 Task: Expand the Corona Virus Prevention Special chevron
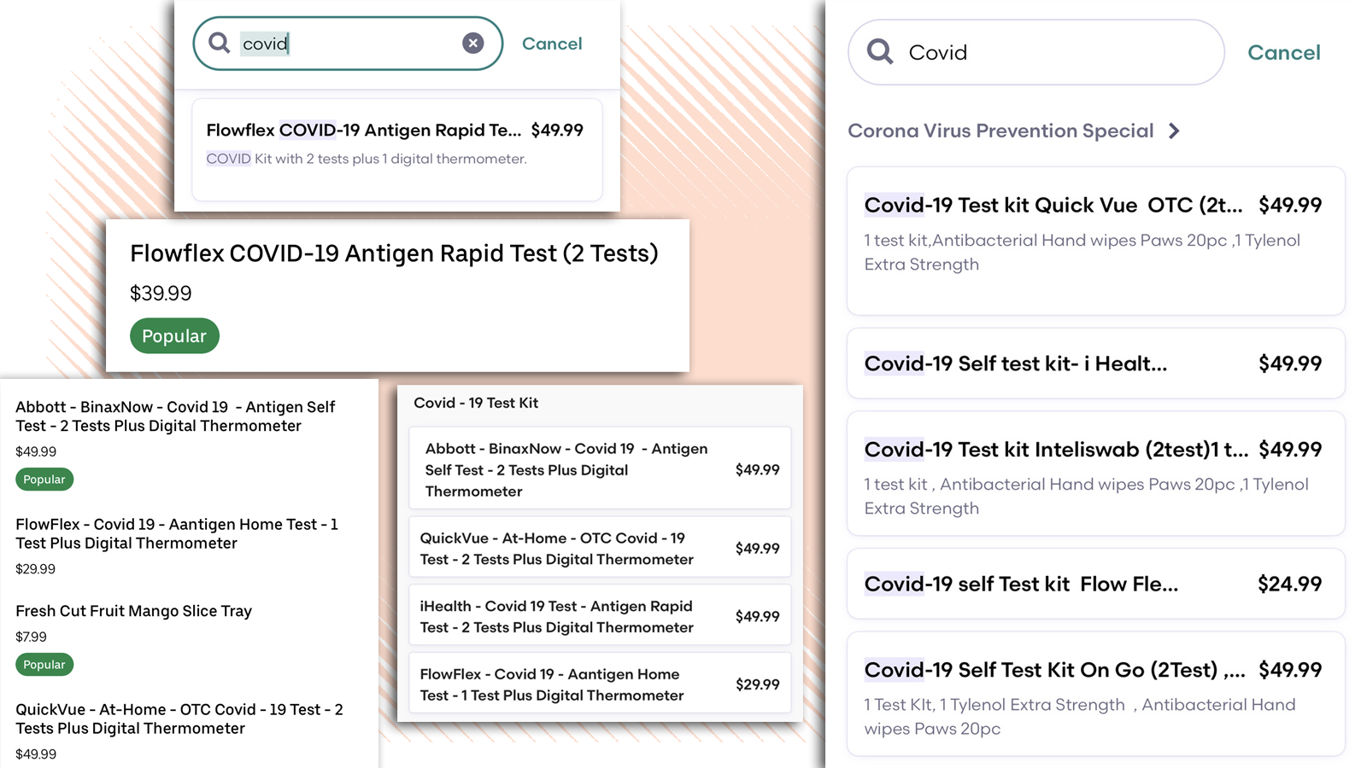tap(1175, 131)
